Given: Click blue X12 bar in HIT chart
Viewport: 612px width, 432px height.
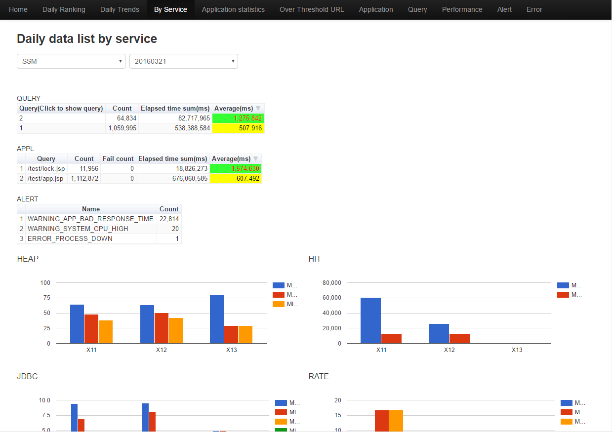Looking at the screenshot, I should 439,334.
